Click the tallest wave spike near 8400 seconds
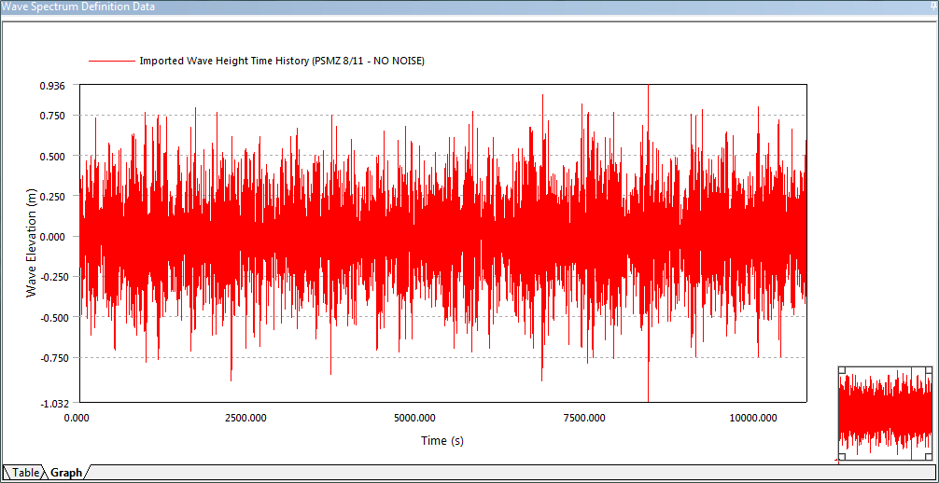 tap(649, 242)
